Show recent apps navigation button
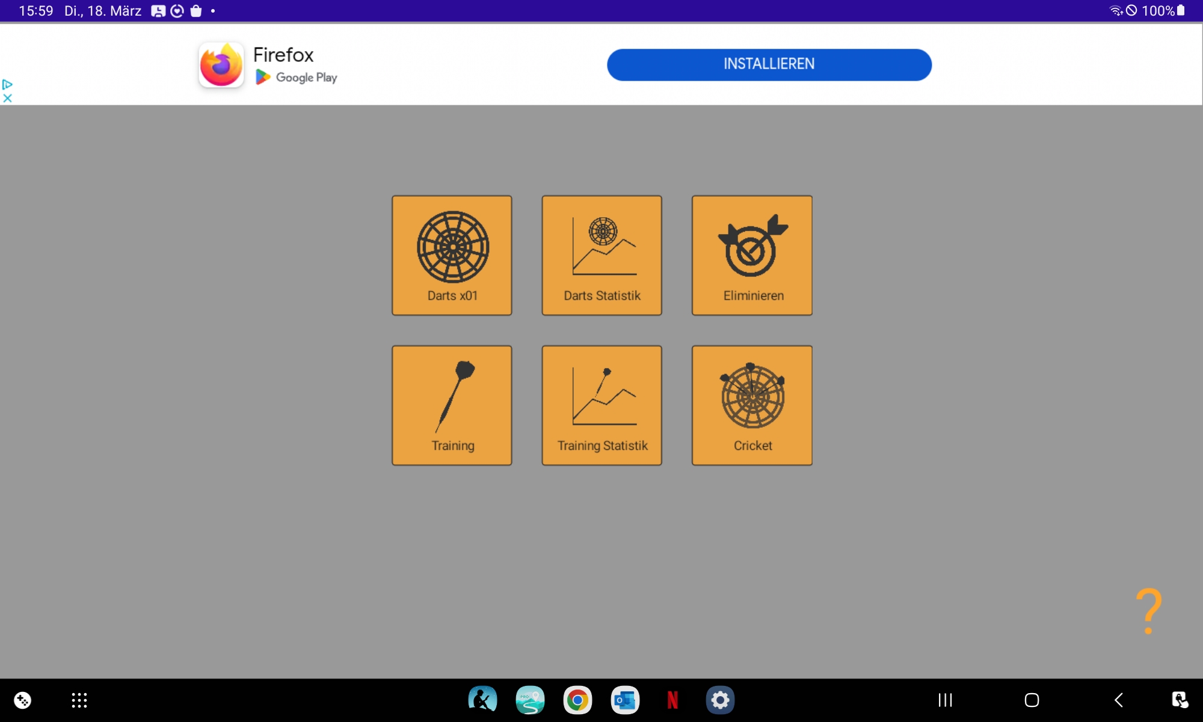 [x=945, y=700]
